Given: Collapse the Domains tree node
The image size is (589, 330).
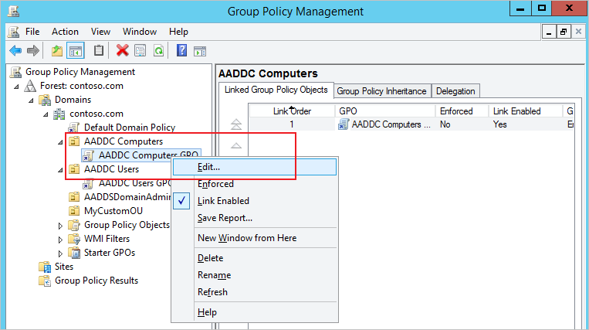Looking at the screenshot, I should point(31,100).
